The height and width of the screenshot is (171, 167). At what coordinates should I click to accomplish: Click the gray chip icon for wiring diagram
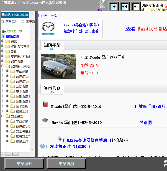(45, 120)
